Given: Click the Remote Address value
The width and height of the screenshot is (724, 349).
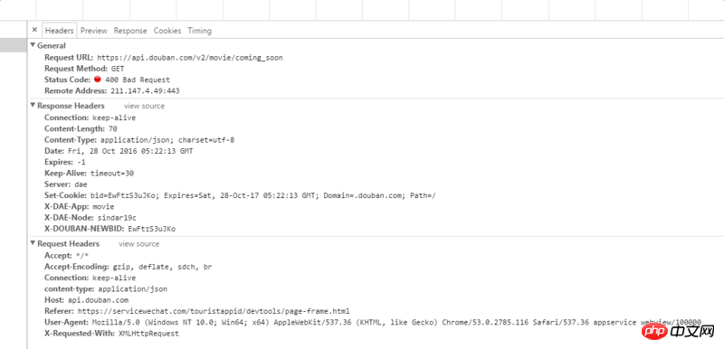Looking at the screenshot, I should [x=145, y=91].
